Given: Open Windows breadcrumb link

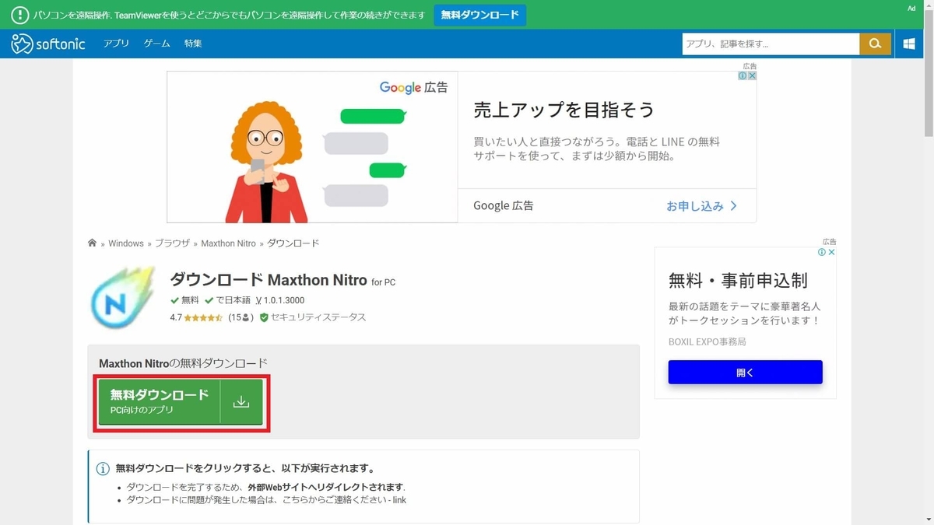Looking at the screenshot, I should pos(126,243).
